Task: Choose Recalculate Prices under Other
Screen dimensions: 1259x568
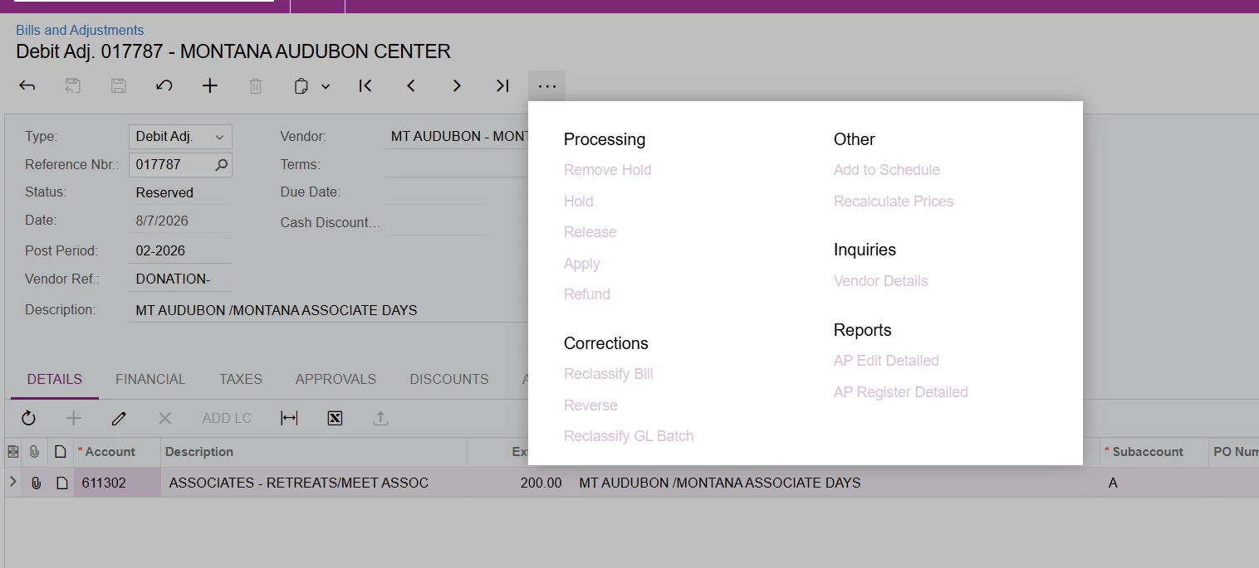Action: pyautogui.click(x=894, y=201)
